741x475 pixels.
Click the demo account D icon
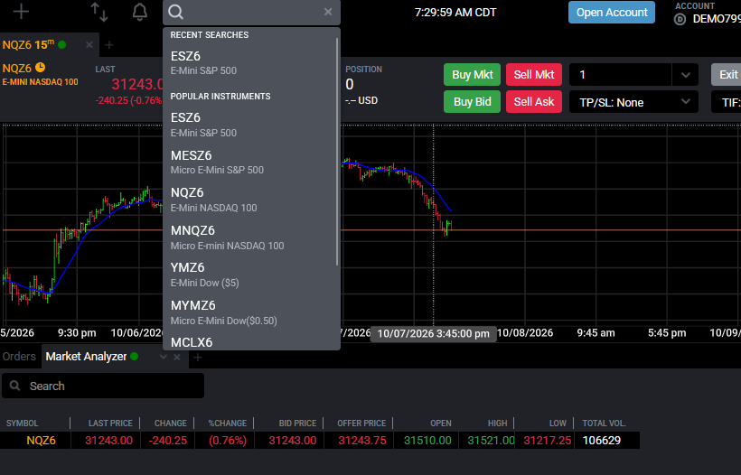coord(680,19)
